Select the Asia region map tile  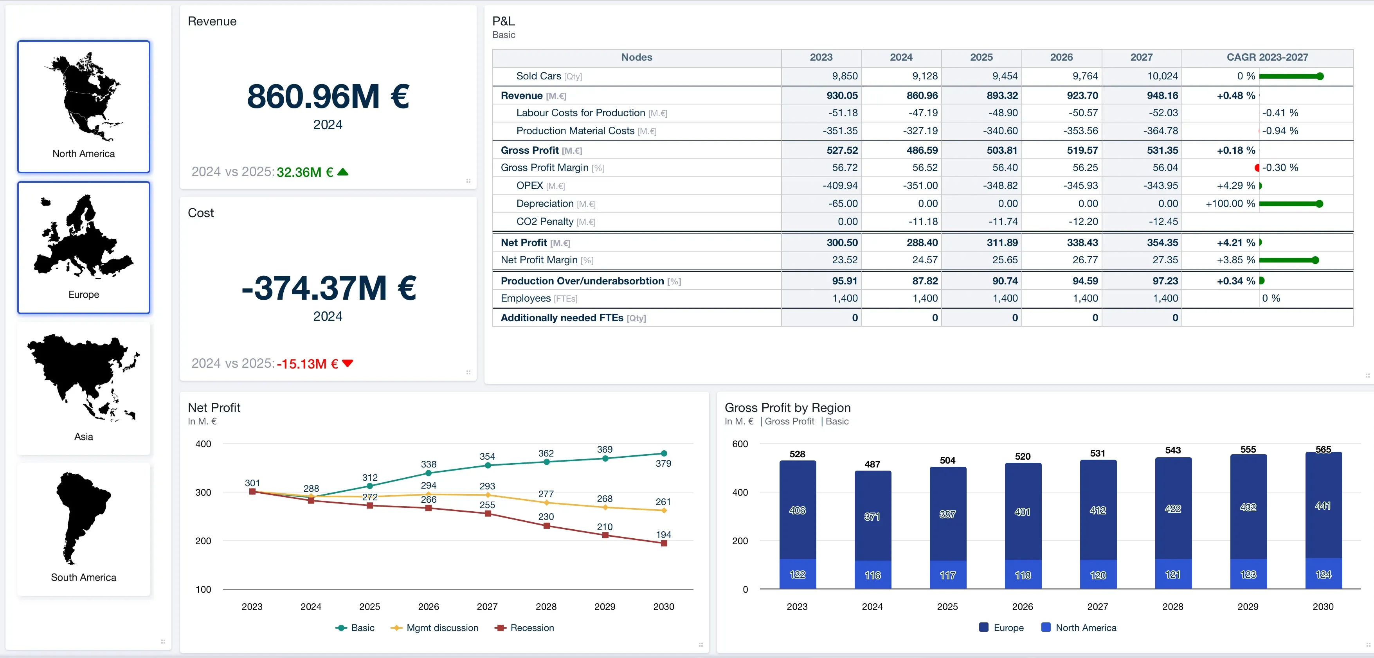click(84, 389)
